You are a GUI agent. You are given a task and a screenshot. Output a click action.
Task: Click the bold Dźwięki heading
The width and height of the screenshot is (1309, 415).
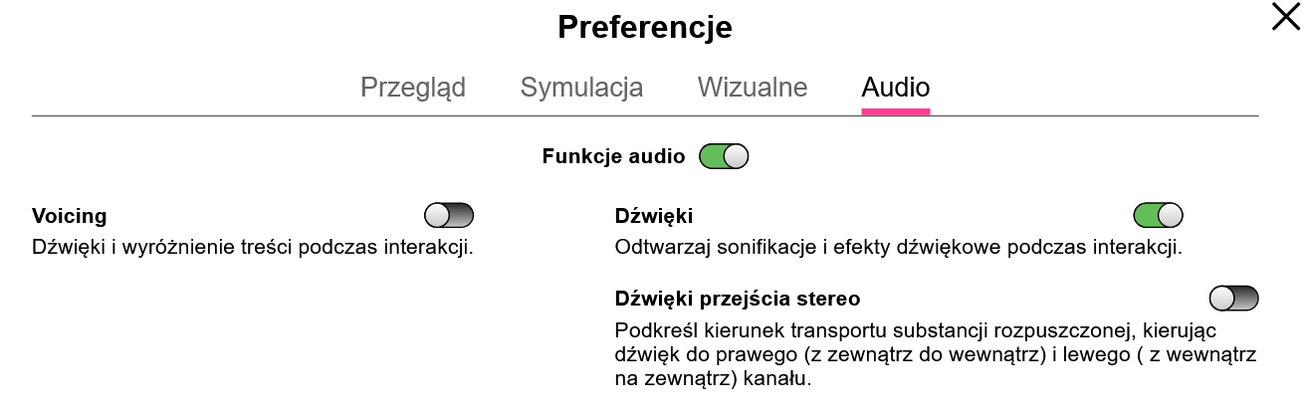tap(654, 216)
